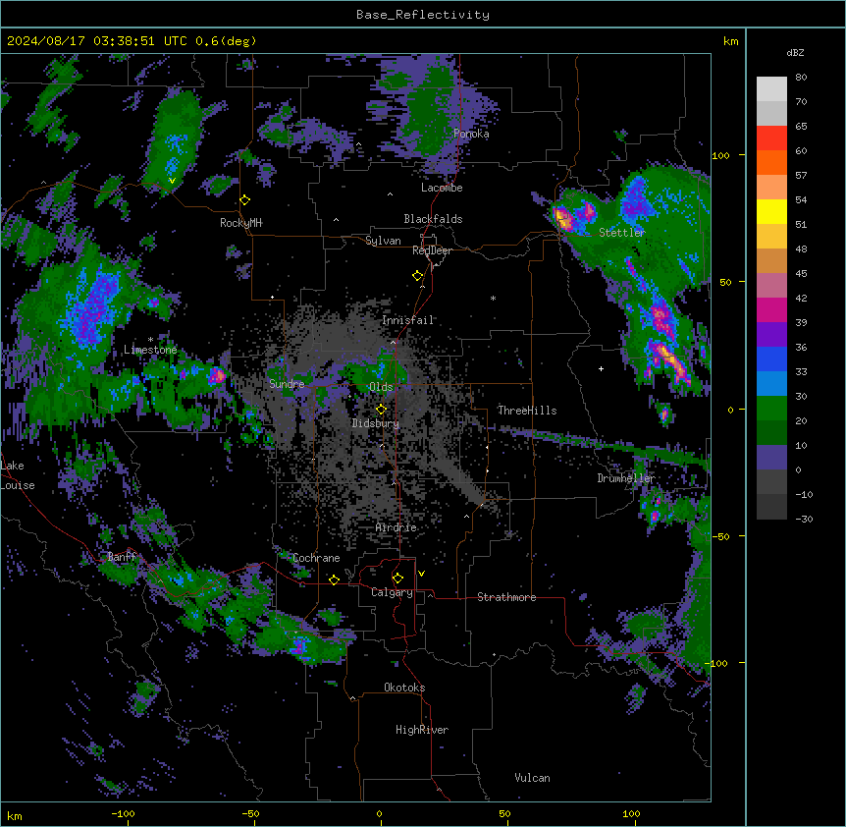Select the Olds label

click(x=381, y=387)
